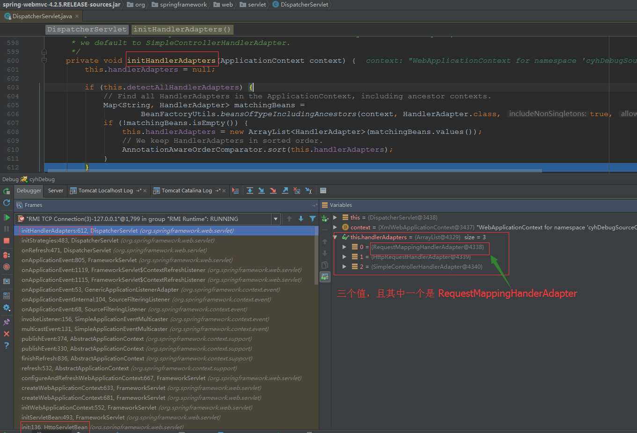Screen dimensions: 637x433
Task: Click previous frame up-arrow icon
Action: click(289, 219)
